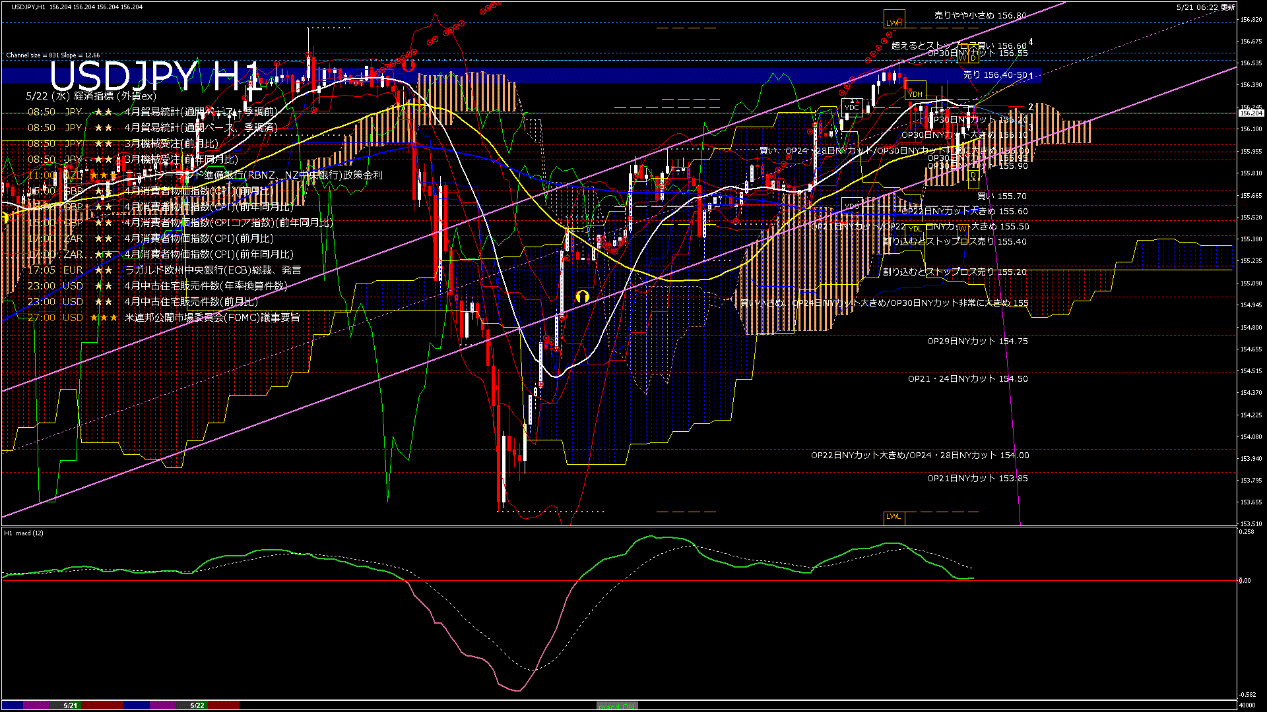Screen dimensions: 1267x712
Task: Click the 買い 155.70 order level label
Action: (1001, 196)
